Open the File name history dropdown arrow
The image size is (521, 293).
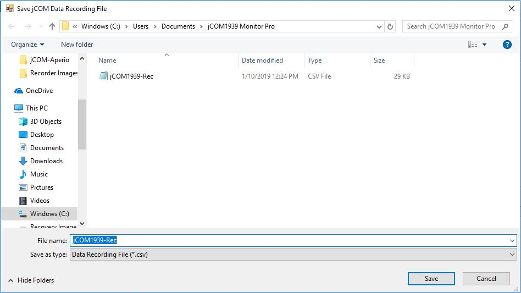click(512, 240)
